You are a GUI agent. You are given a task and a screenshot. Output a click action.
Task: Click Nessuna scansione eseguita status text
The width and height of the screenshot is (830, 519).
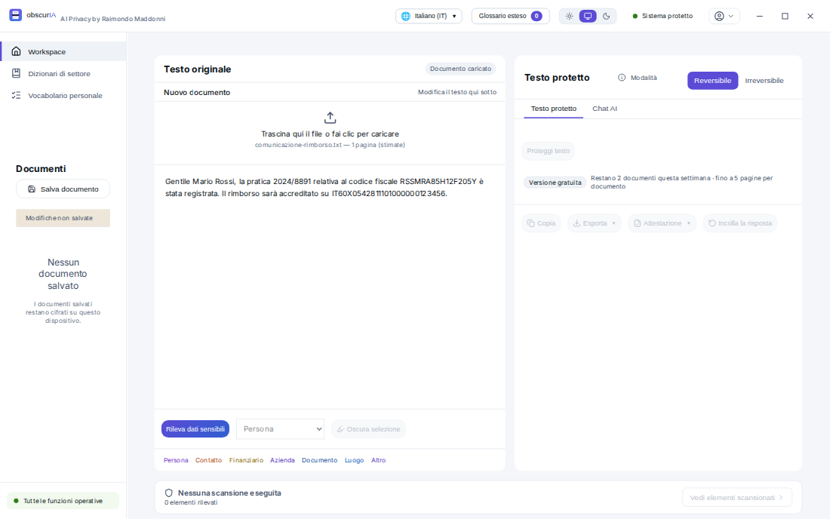coord(229,493)
